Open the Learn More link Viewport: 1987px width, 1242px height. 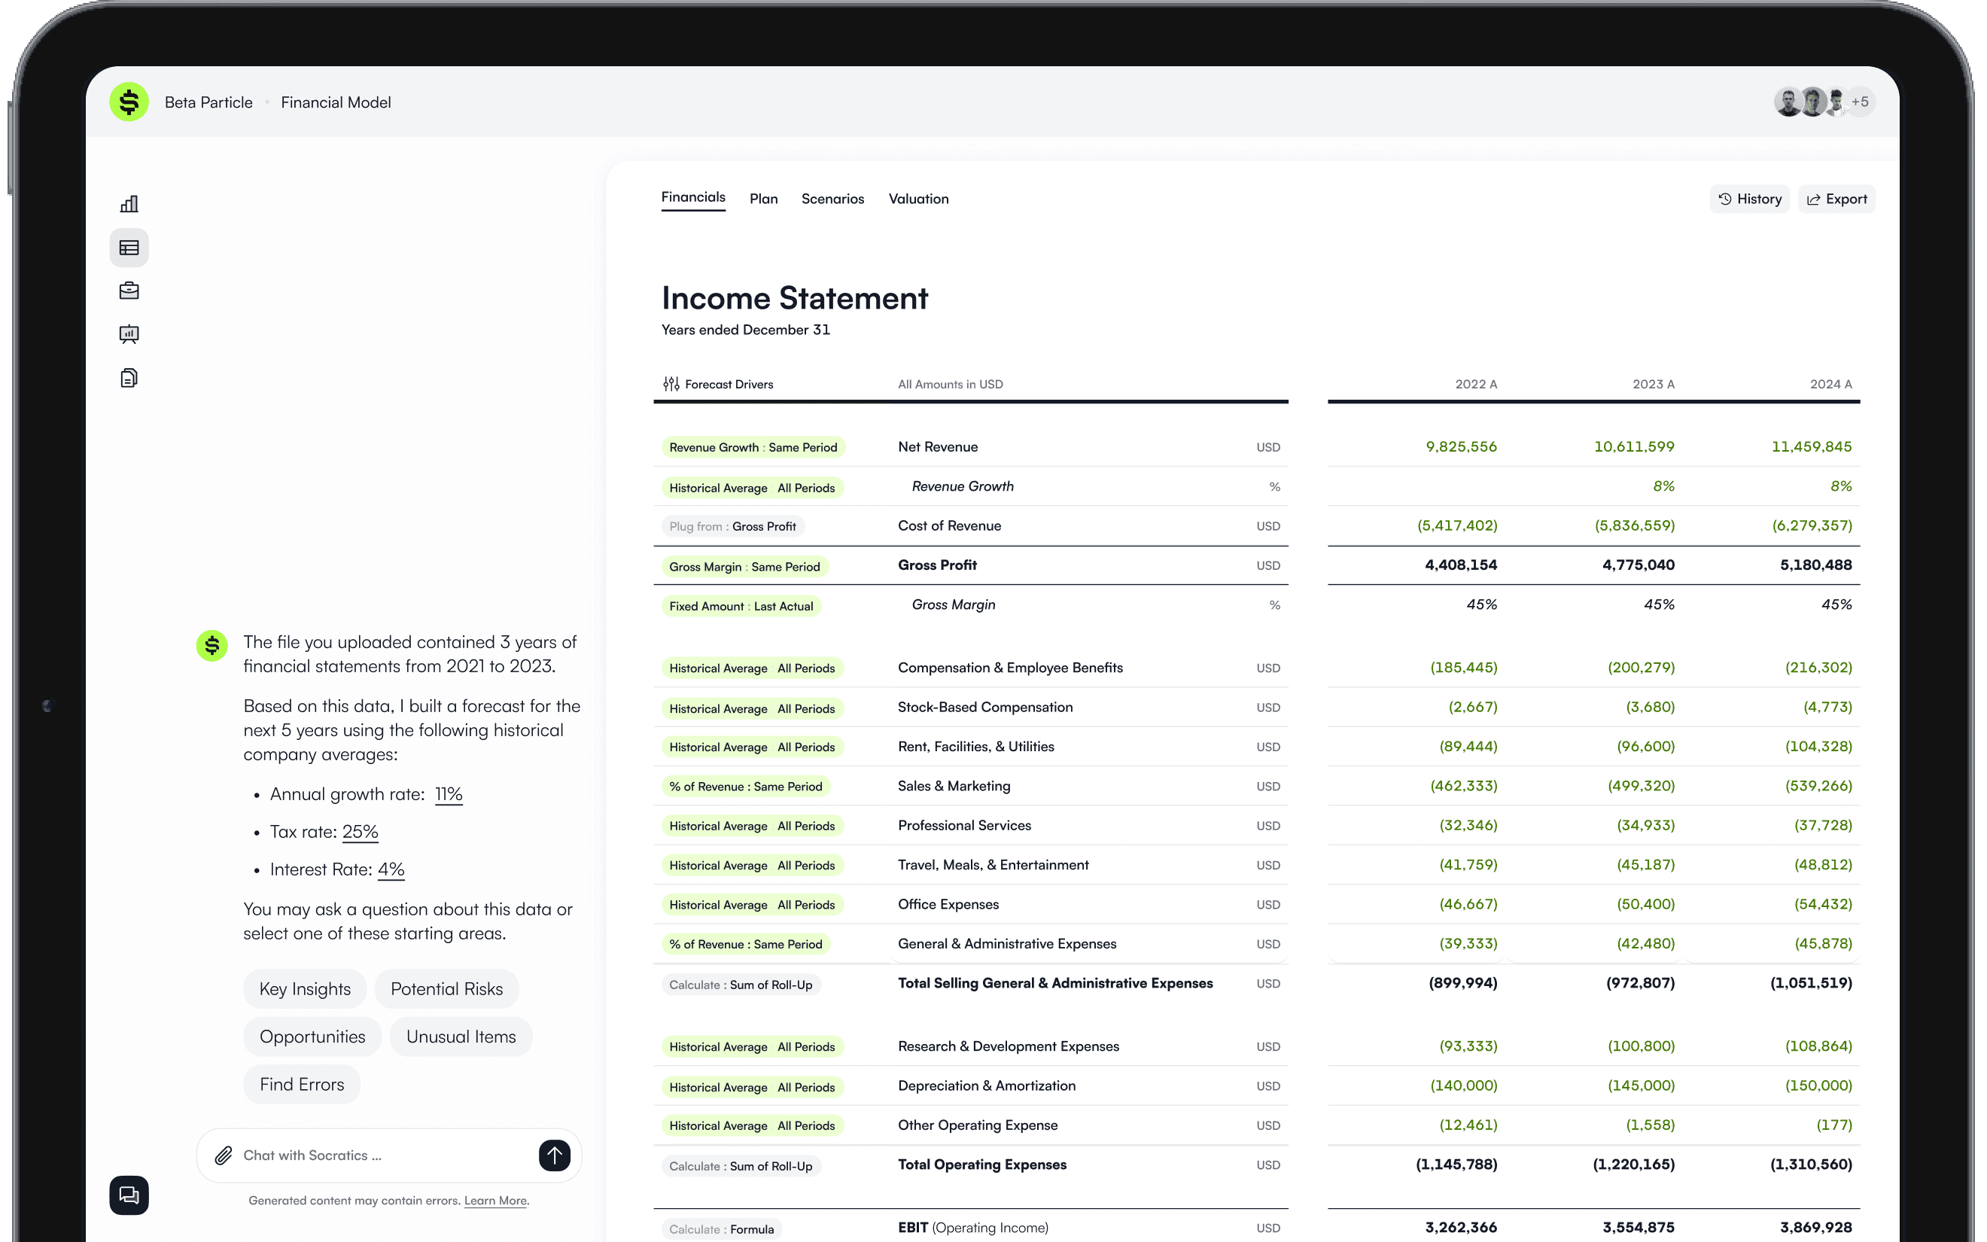(x=495, y=1200)
